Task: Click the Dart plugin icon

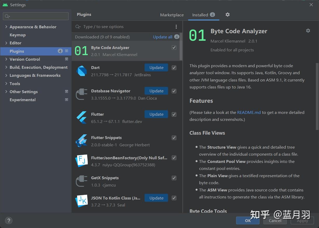Action: [81, 71]
